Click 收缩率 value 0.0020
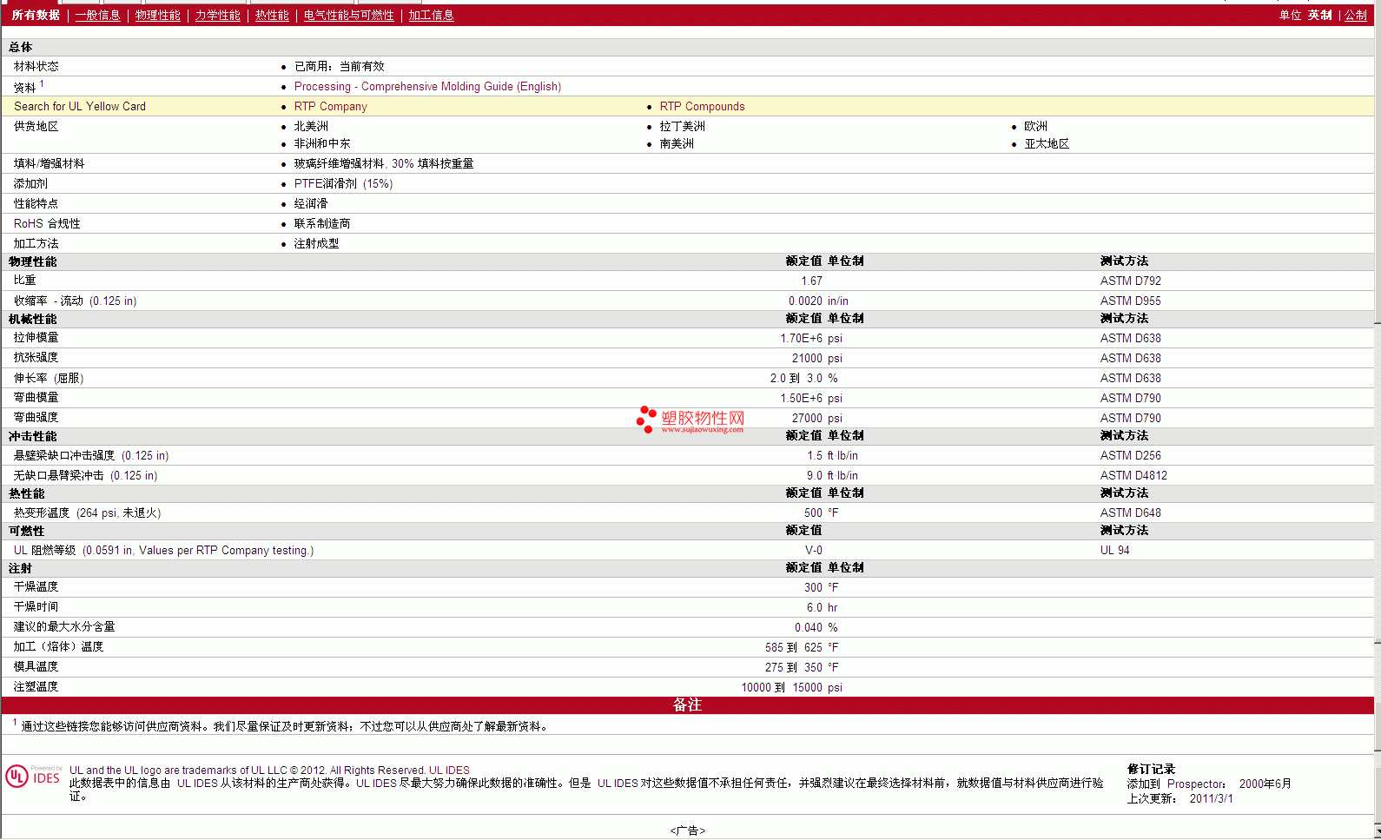This screenshot has width=1381, height=840. [805, 301]
